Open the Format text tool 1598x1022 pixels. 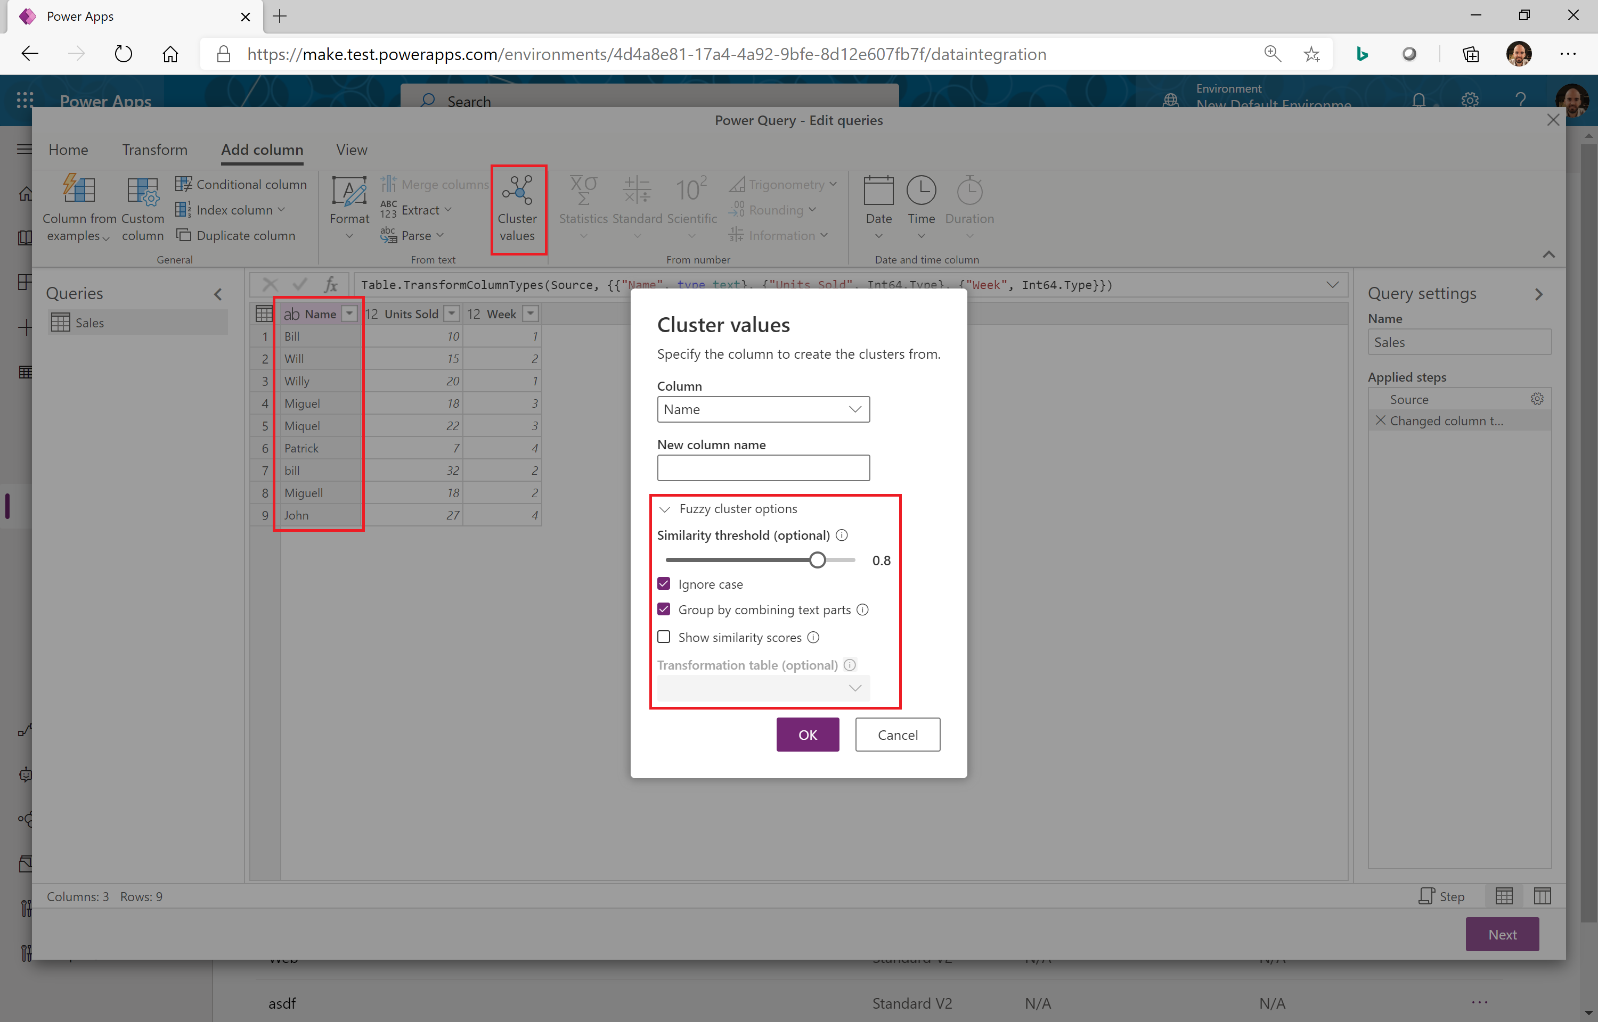(x=349, y=191)
